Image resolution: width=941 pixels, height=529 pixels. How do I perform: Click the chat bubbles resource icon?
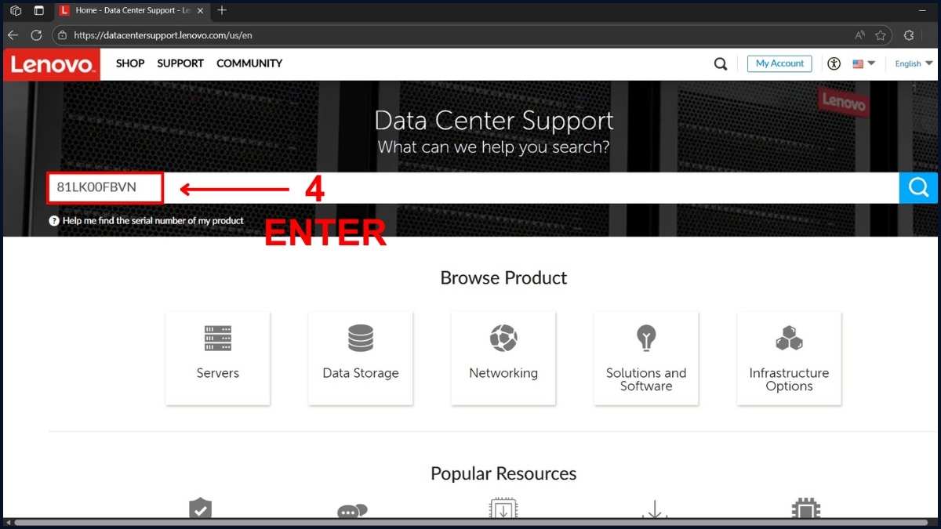351,511
